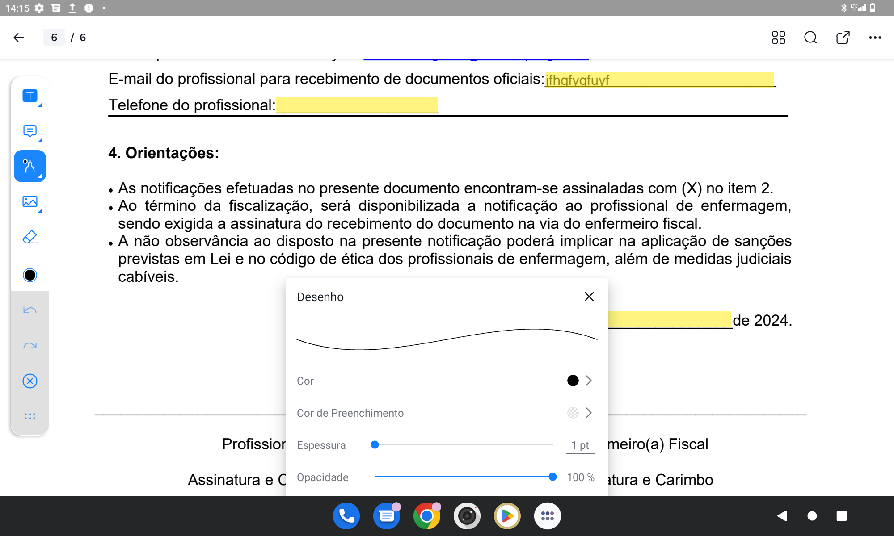
Task: Select the Text box tool
Action: pyautogui.click(x=30, y=96)
